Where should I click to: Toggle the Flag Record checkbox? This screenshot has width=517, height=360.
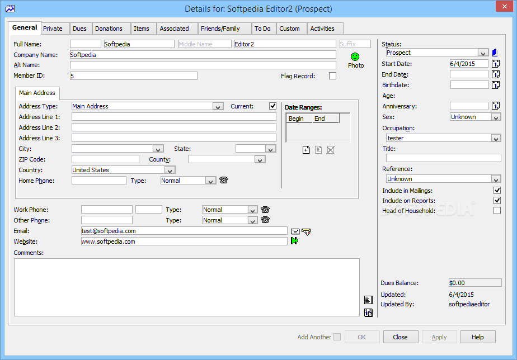333,76
